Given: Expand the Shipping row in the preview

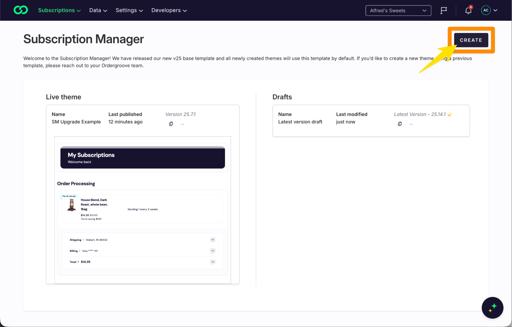Looking at the screenshot, I should 213,240.
